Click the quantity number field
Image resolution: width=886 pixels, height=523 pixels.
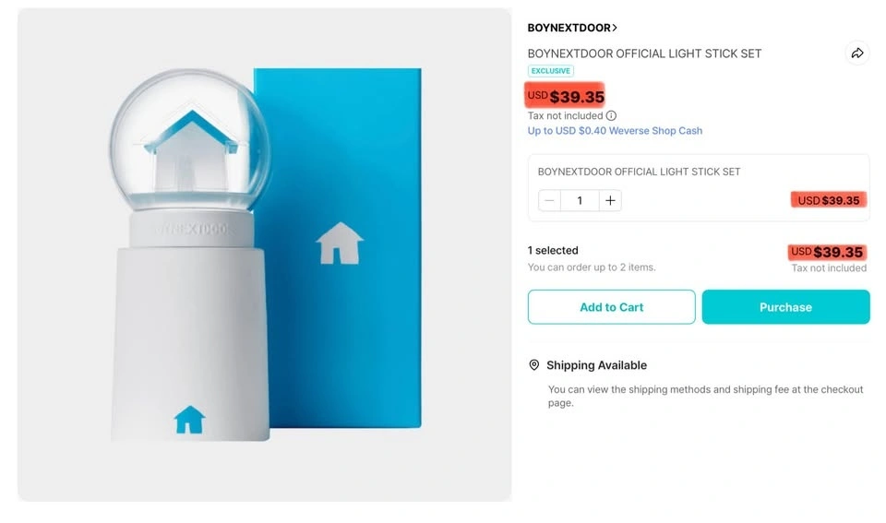[580, 200]
